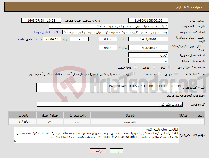Open buyer contact info link اطلاعات تماس خریدار

tap(47, 32)
